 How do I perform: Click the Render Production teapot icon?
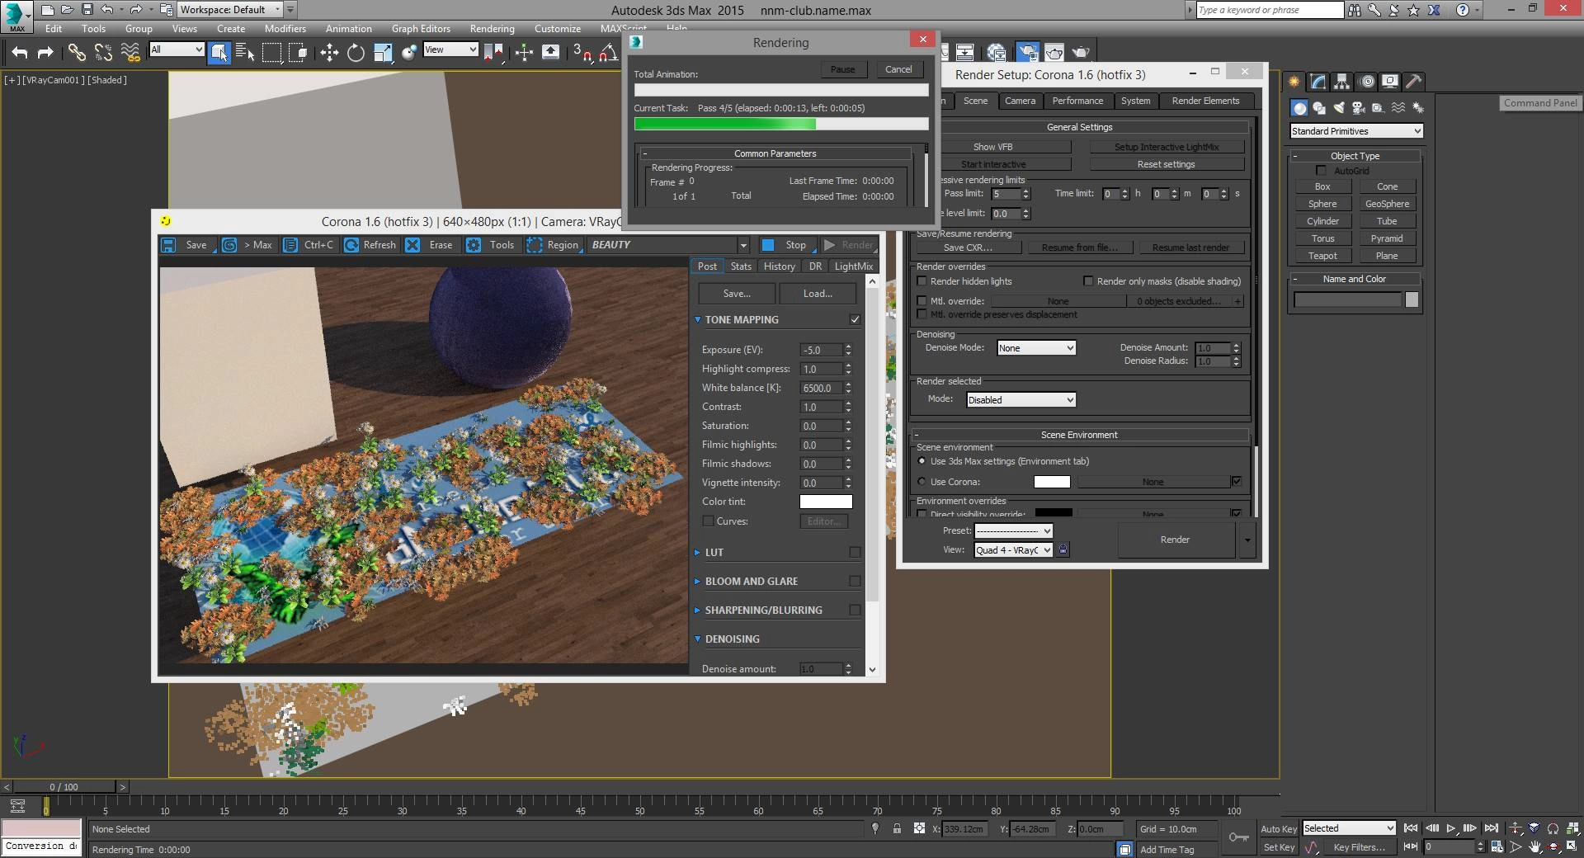click(x=1081, y=53)
